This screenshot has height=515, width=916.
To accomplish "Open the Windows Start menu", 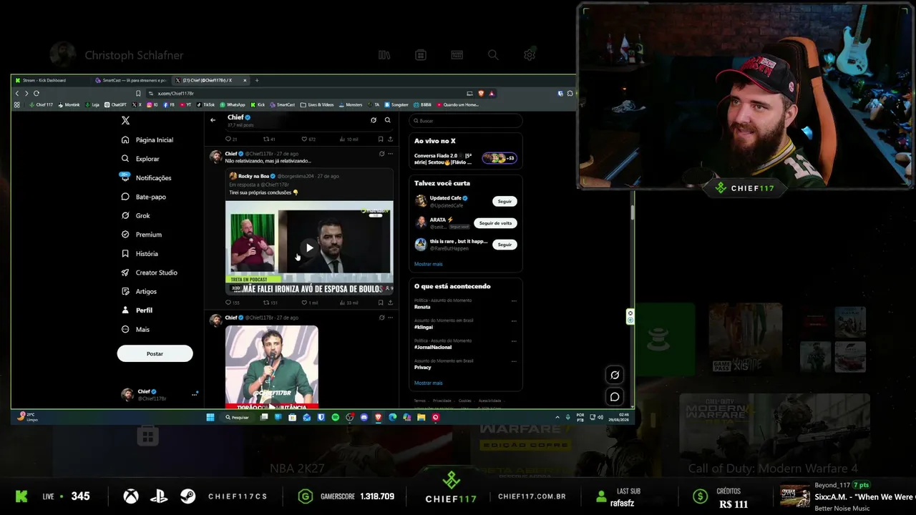I will [x=210, y=417].
